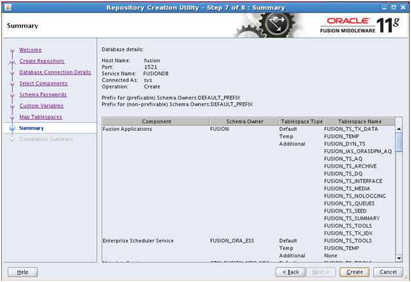Minimize the Repository Creation Utility window
The width and height of the screenshot is (411, 282).
point(384,8)
